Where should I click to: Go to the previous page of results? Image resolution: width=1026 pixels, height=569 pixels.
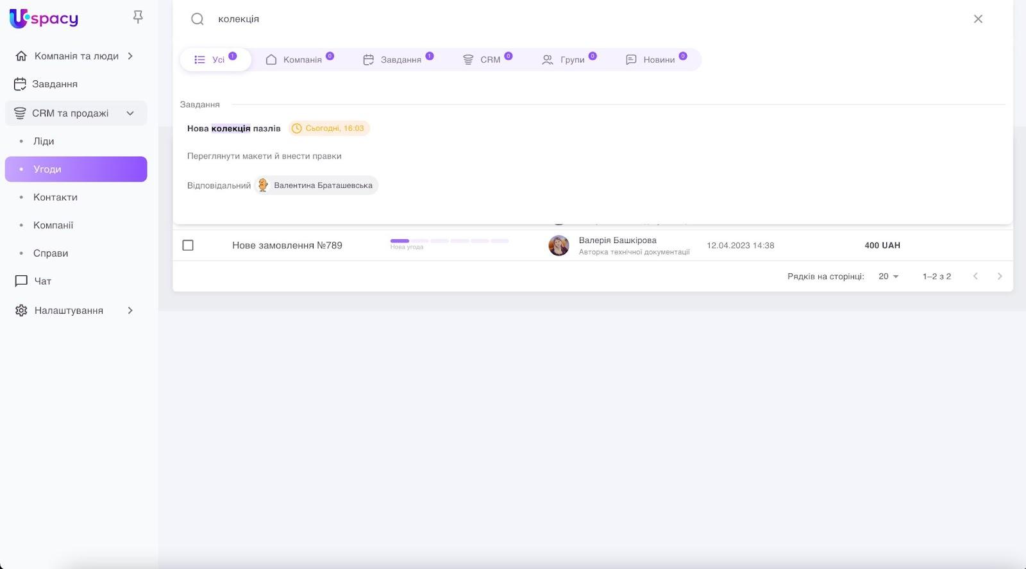[975, 276]
